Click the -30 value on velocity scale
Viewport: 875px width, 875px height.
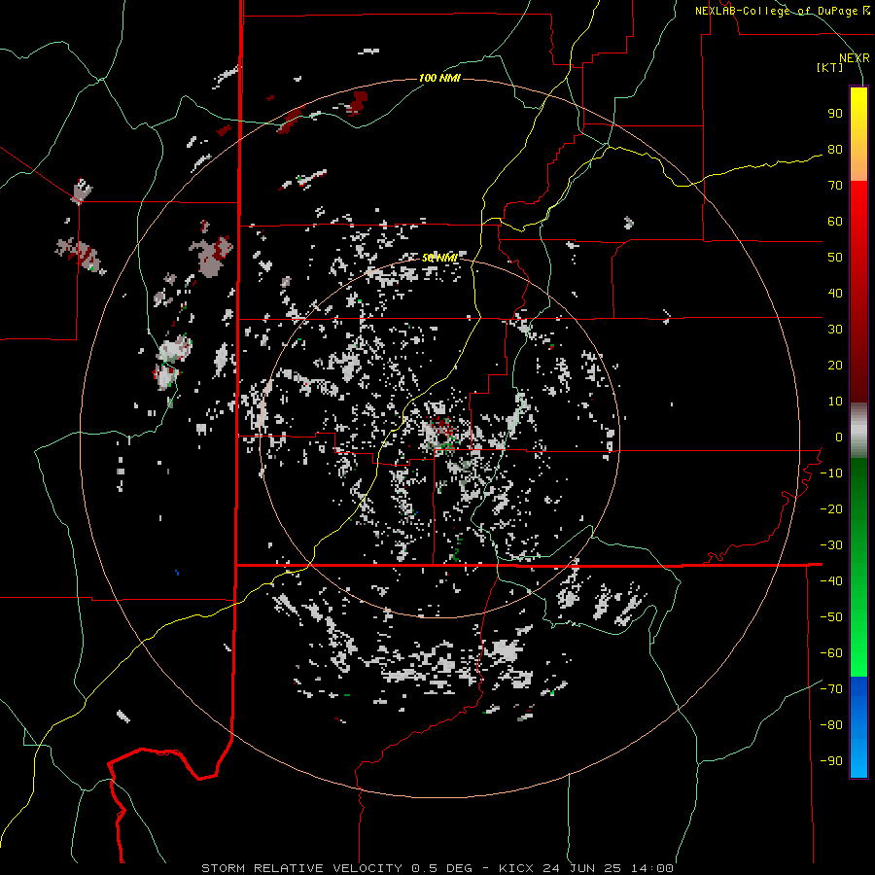831,545
